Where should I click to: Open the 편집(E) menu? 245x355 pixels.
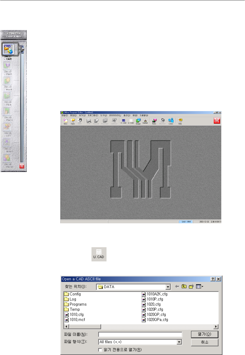pyautogui.click(x=73, y=115)
